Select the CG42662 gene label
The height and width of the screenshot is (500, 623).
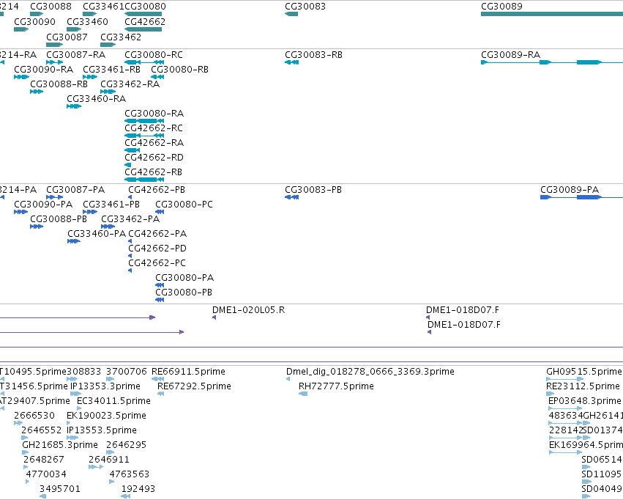145,21
